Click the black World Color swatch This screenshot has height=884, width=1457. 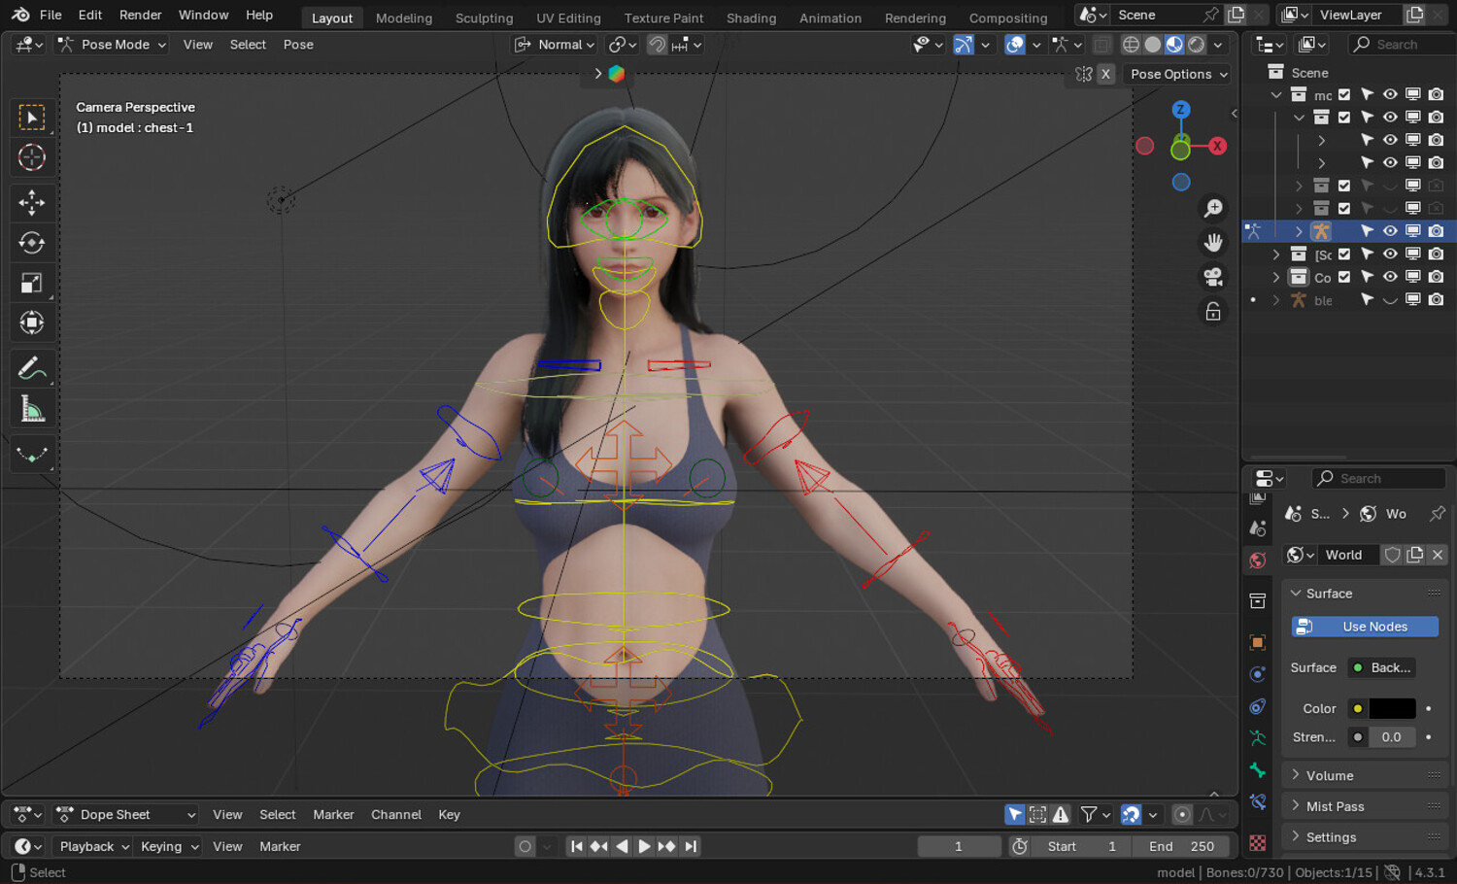click(x=1392, y=708)
